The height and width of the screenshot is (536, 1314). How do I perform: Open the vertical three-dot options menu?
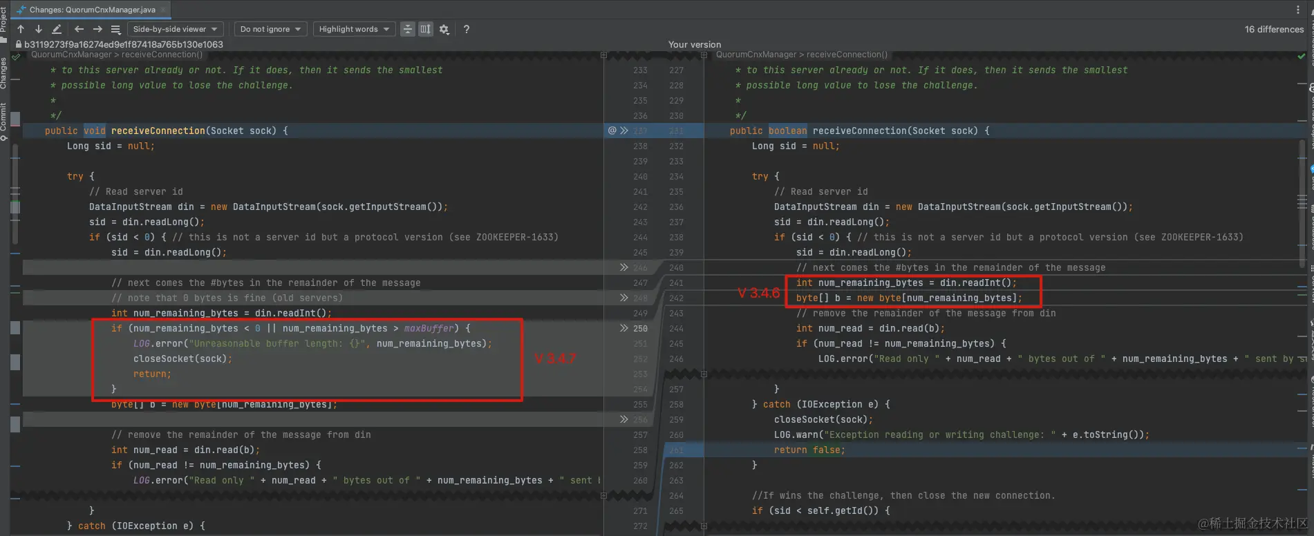click(1297, 10)
